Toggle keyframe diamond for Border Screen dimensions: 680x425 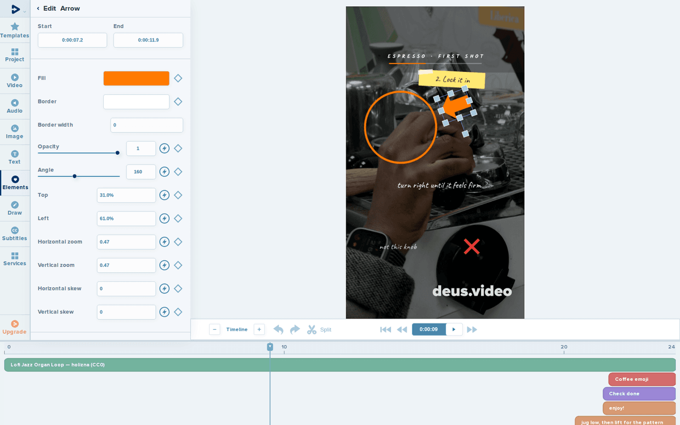[178, 101]
